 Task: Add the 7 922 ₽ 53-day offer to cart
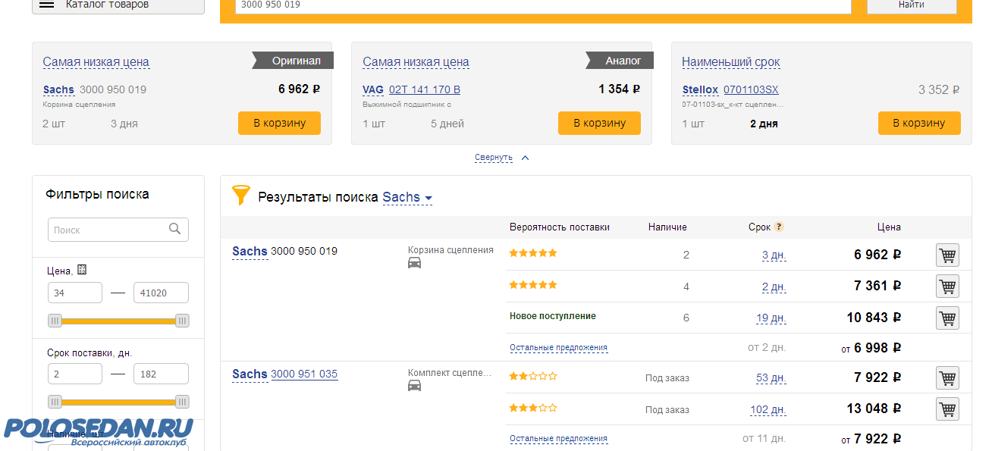coord(947,377)
